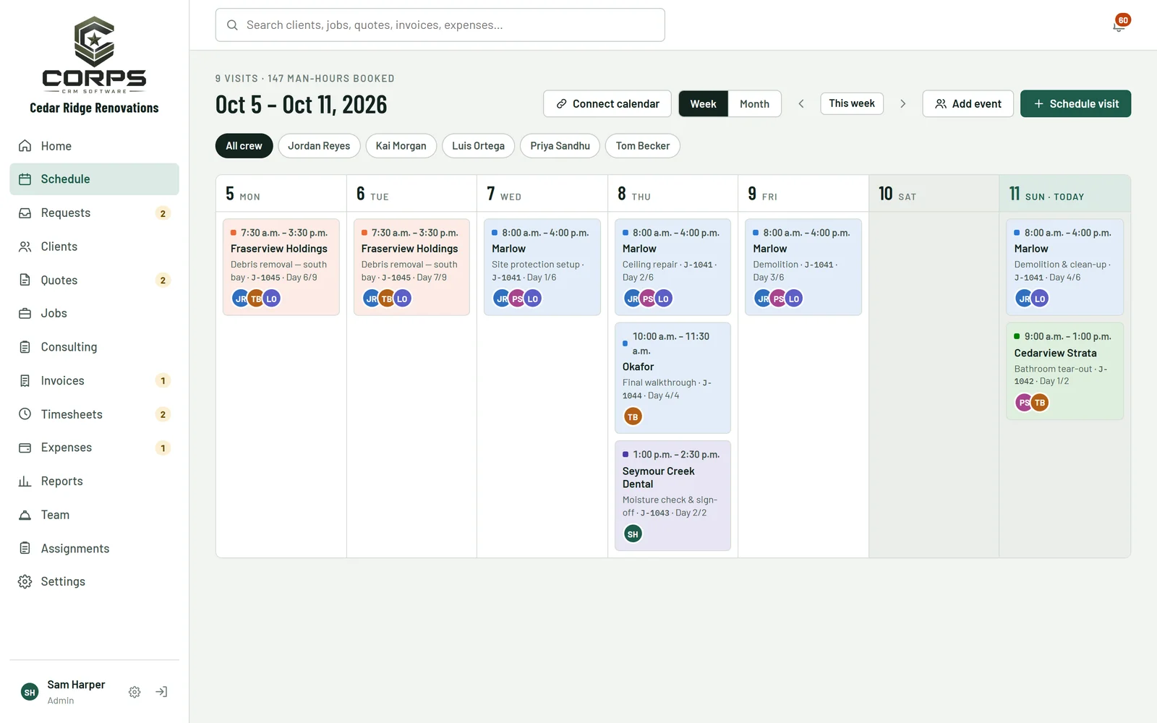Viewport: 1157px width, 723px height.
Task: Click the Assignments clipboard icon
Action: click(x=25, y=548)
